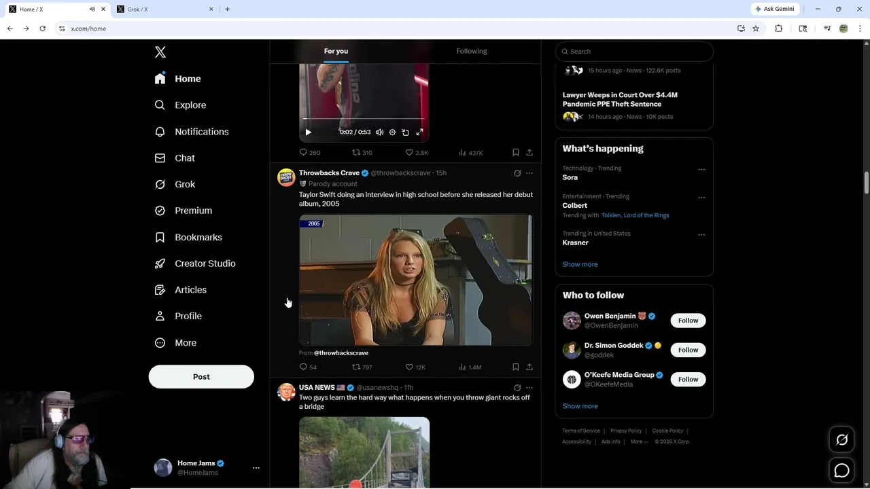Share the Throwbacks Crave post
870x489 pixels.
click(x=529, y=367)
